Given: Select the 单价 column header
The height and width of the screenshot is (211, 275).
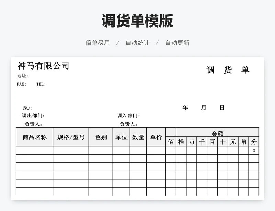Looking at the screenshot, I should click(x=156, y=137).
